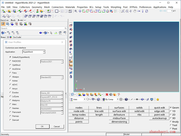This screenshot has height=136, width=181.
Task: Click the Search field in Model browser
Action: pos(34,28)
